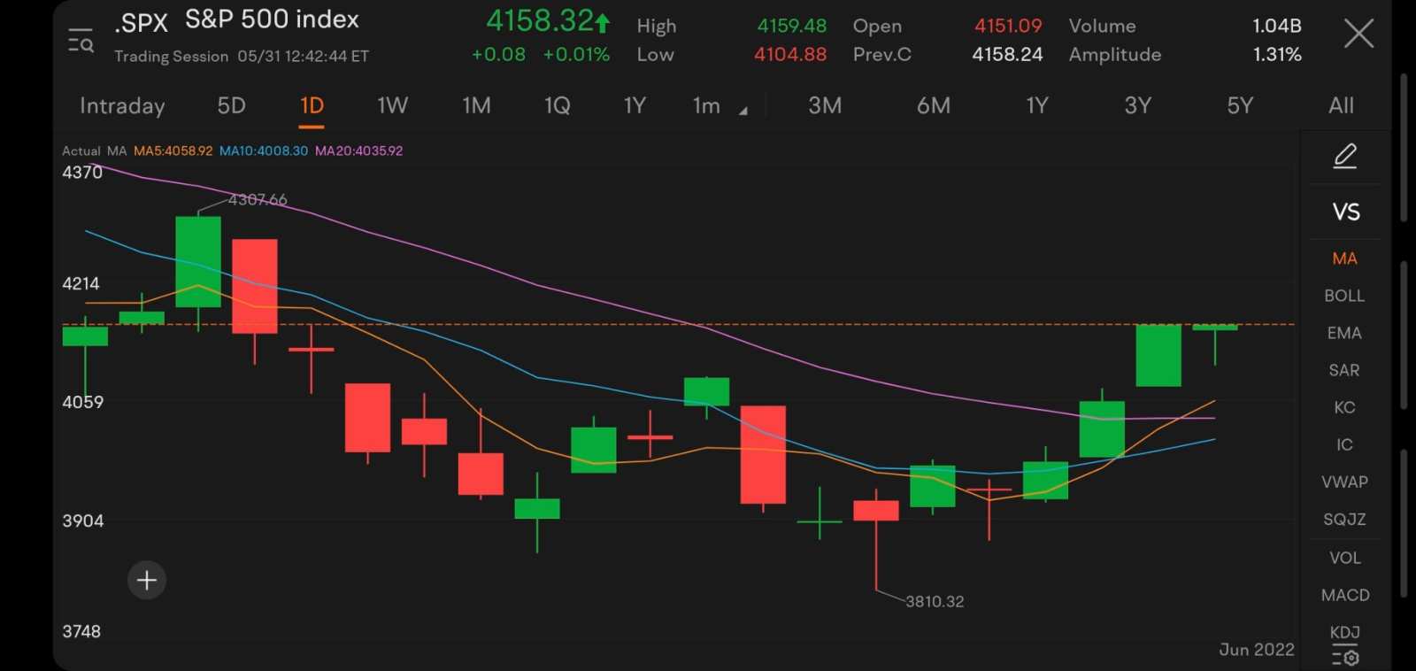The width and height of the screenshot is (1416, 671).
Task: Show All chart range
Action: (1341, 106)
